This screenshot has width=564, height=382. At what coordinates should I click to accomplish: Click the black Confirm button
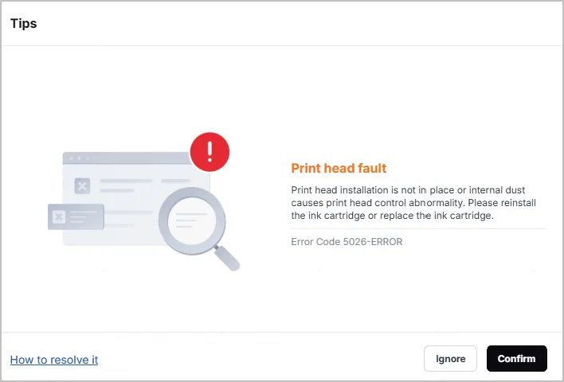(x=516, y=359)
